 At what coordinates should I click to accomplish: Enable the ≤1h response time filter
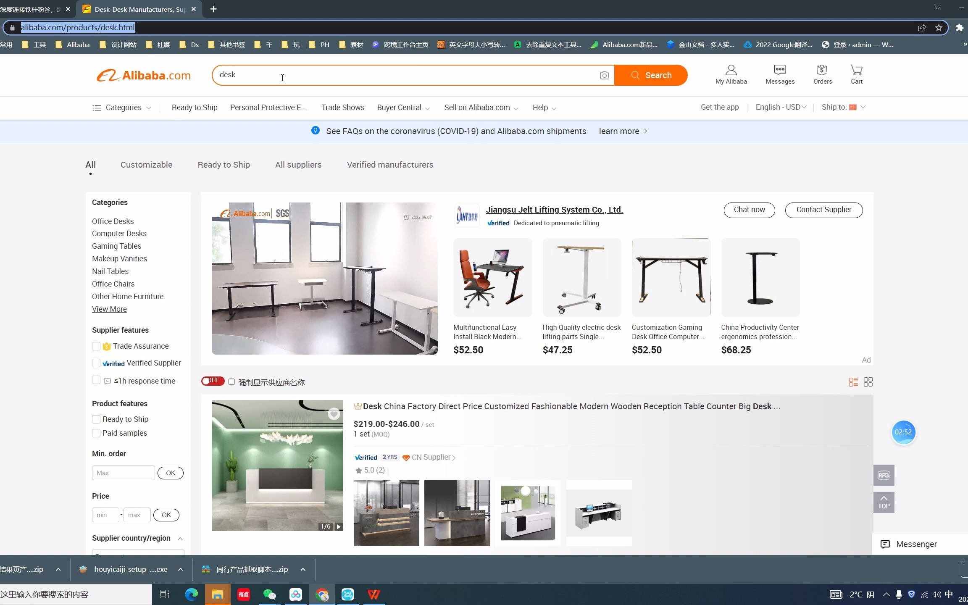(x=96, y=380)
